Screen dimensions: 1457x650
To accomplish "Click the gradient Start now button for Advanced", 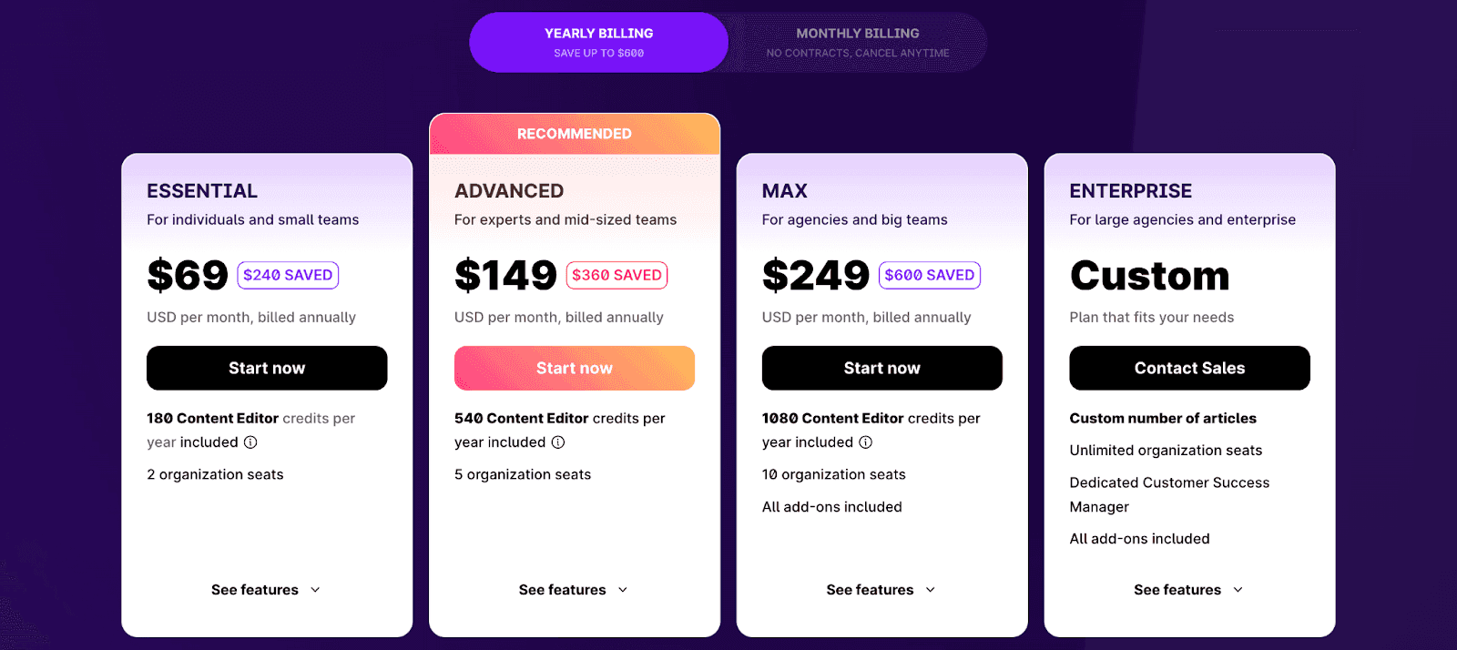I will point(574,368).
